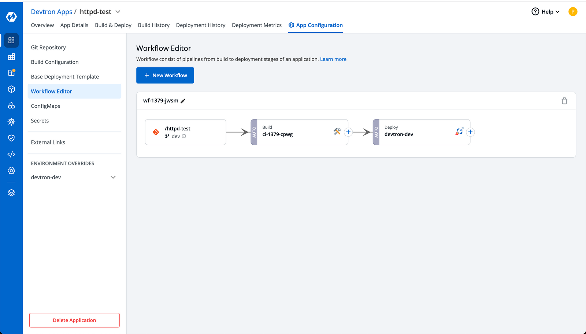Open the Security shield icon in sidebar

pyautogui.click(x=11, y=138)
